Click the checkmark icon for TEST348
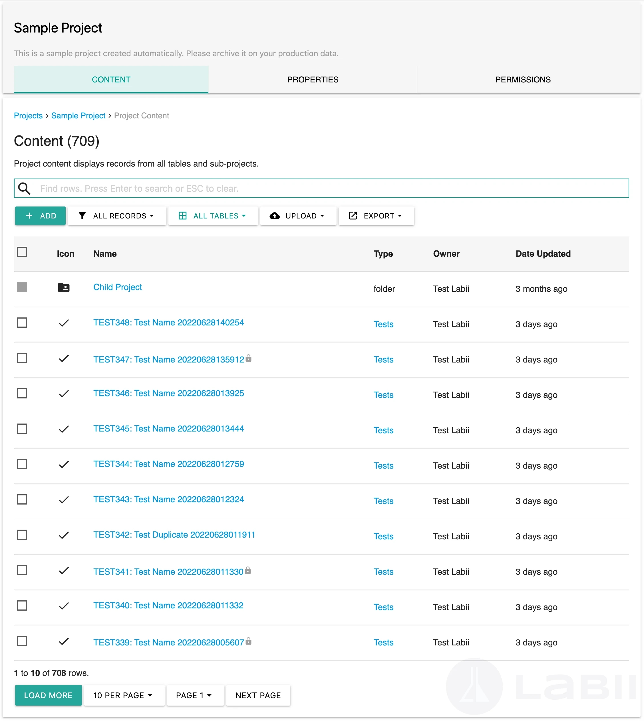This screenshot has height=721, width=644. (x=64, y=323)
